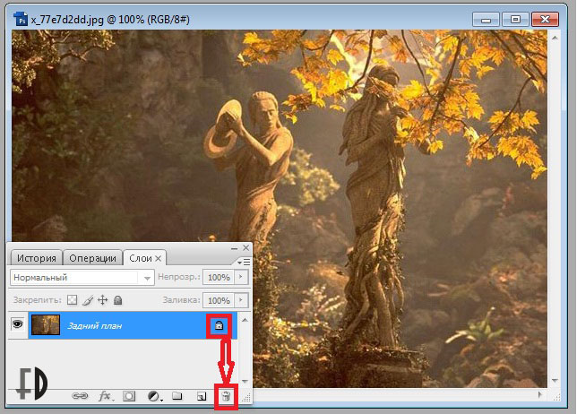
Task: Switch to the История tab
Action: [37, 258]
